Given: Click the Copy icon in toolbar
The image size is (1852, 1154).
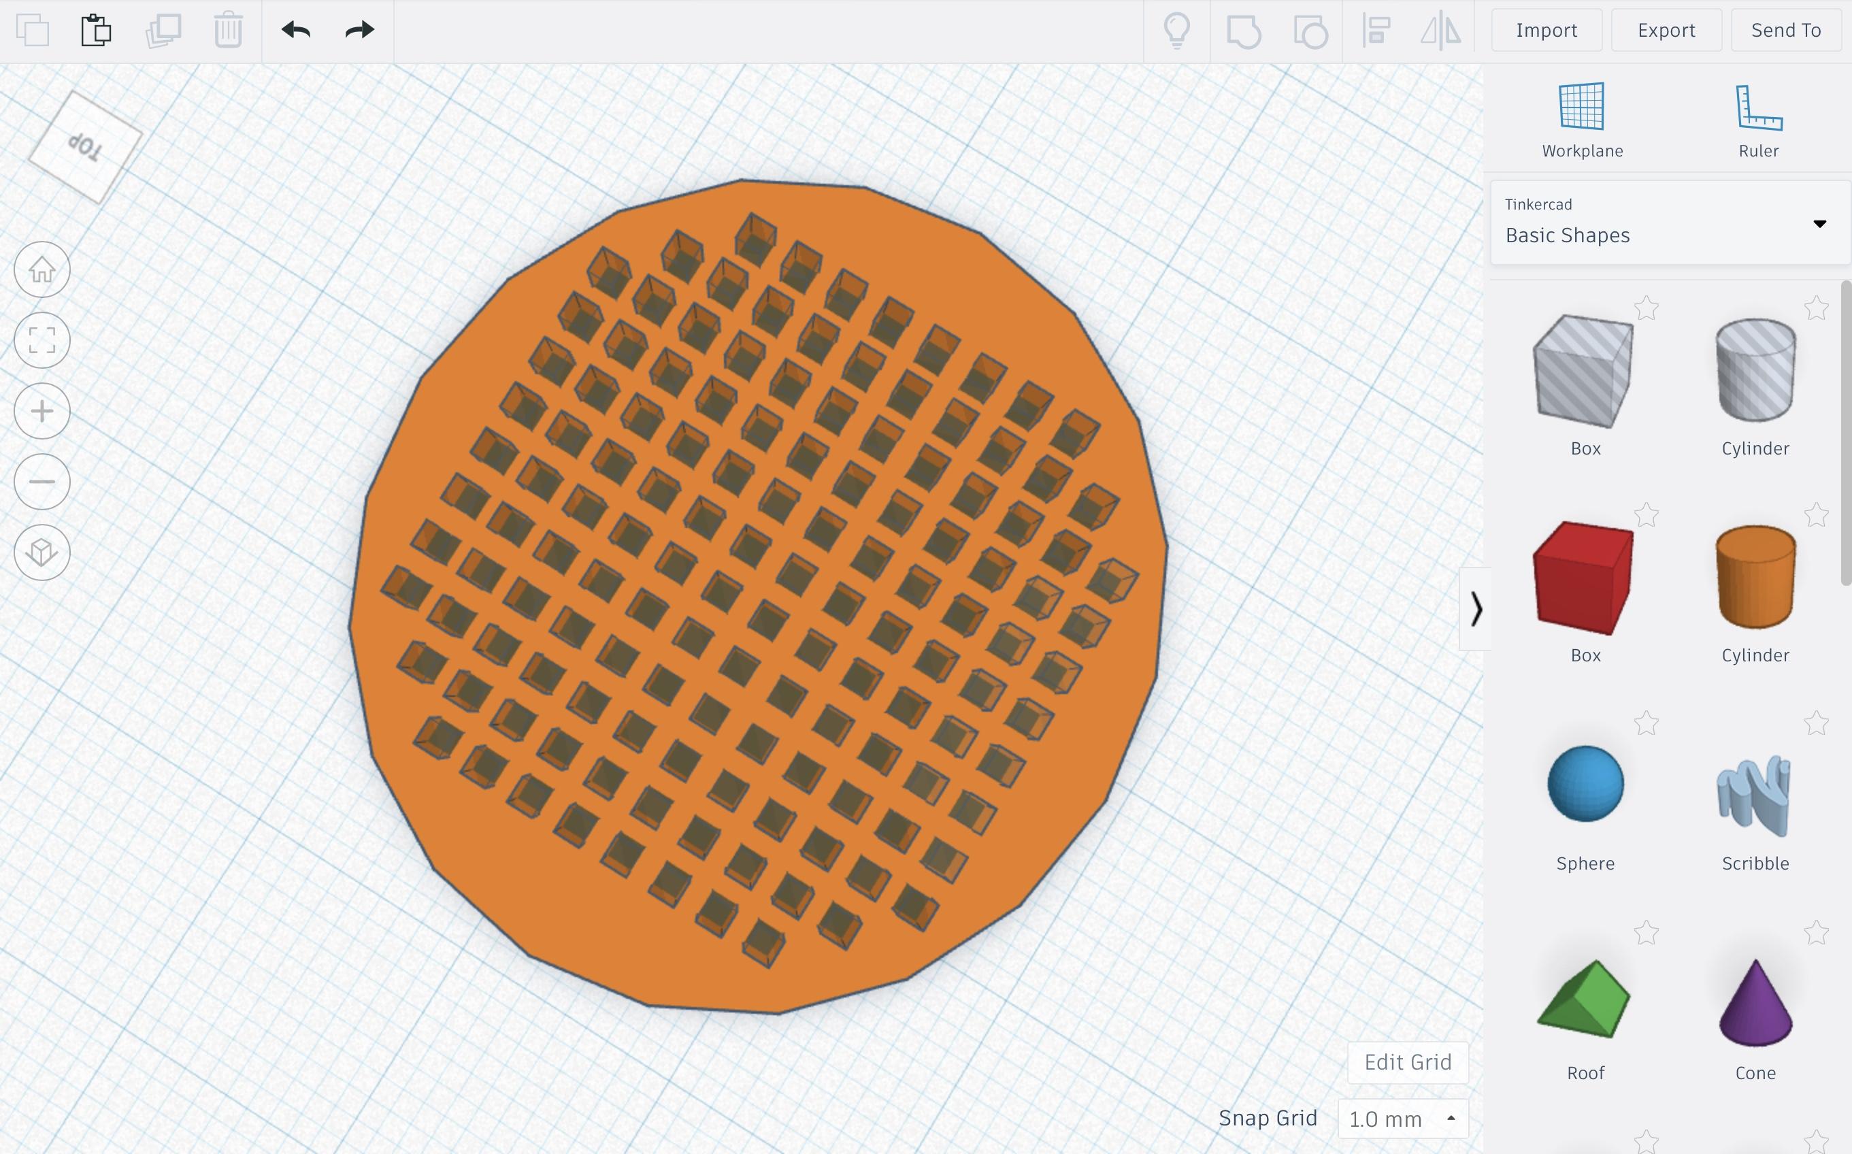Looking at the screenshot, I should tap(33, 31).
